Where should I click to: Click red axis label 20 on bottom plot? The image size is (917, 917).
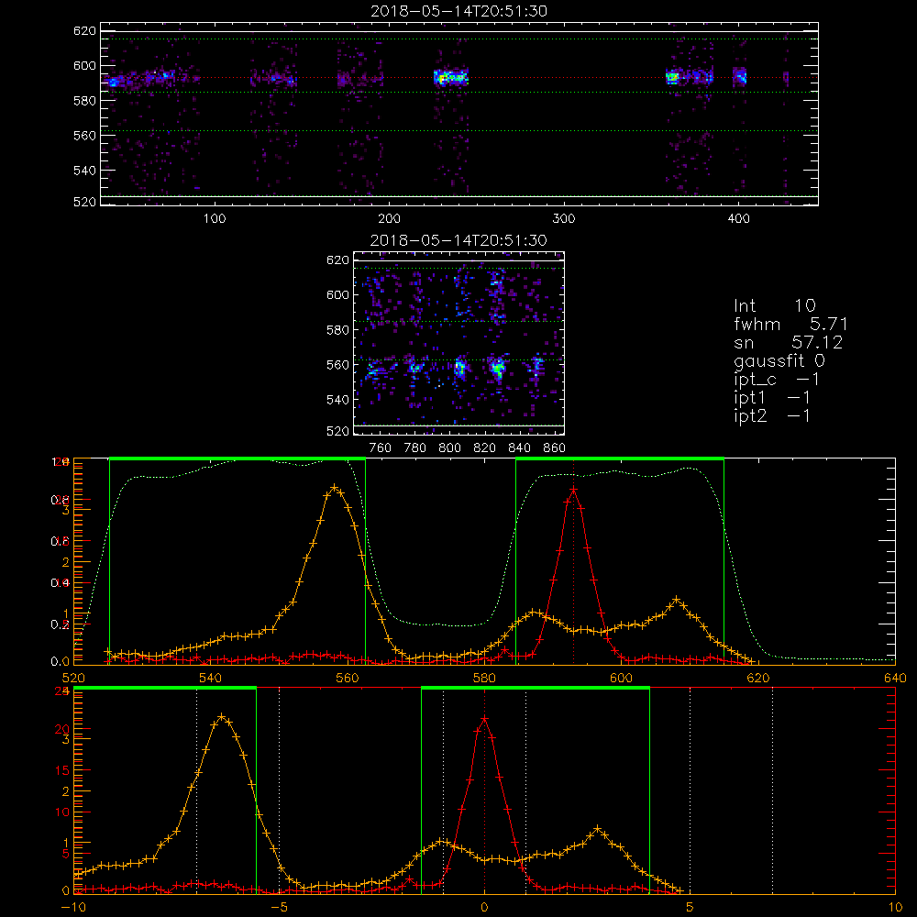63,729
